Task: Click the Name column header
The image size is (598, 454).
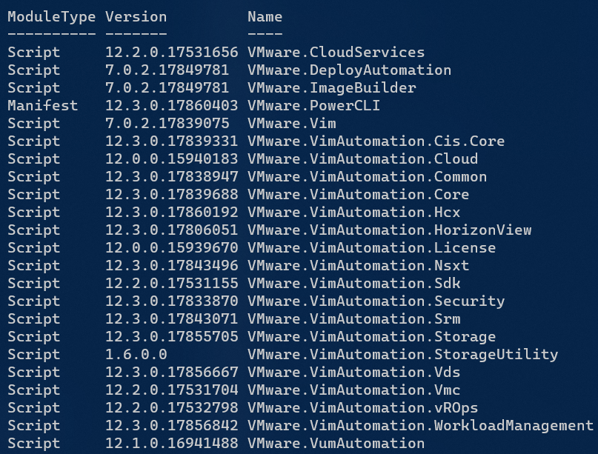Action: pyautogui.click(x=265, y=16)
